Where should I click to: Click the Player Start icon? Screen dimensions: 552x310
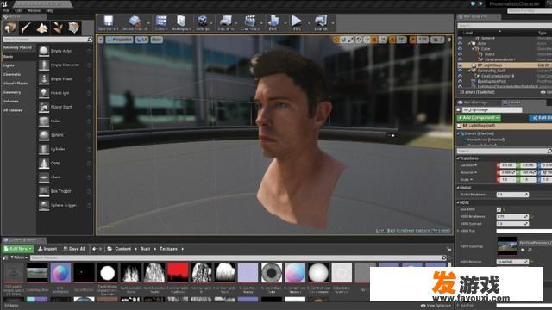pyautogui.click(x=44, y=107)
